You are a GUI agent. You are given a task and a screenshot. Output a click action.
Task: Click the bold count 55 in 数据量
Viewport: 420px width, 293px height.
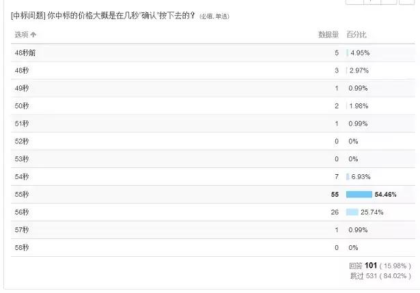[335, 195]
